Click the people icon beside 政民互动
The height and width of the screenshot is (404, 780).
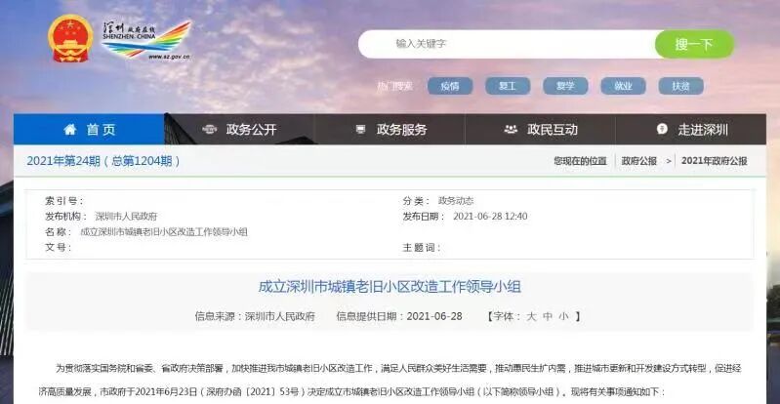pyautogui.click(x=511, y=130)
